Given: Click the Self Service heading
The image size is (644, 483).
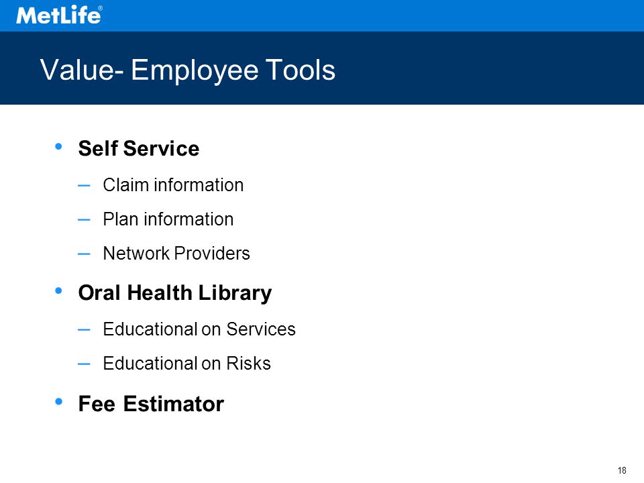Looking at the screenshot, I should 139,148.
